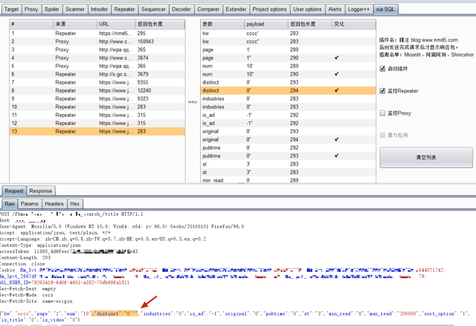The image size is (476, 326).
Task: Open the Headers view tab
Action: click(x=54, y=204)
